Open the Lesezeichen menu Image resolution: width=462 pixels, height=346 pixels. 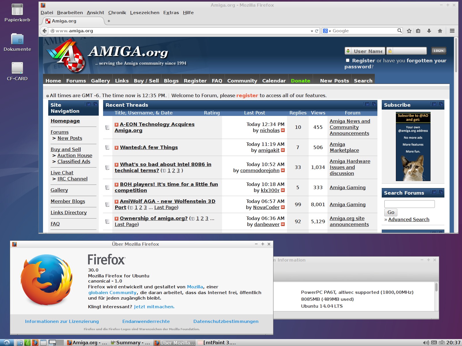pyautogui.click(x=144, y=13)
